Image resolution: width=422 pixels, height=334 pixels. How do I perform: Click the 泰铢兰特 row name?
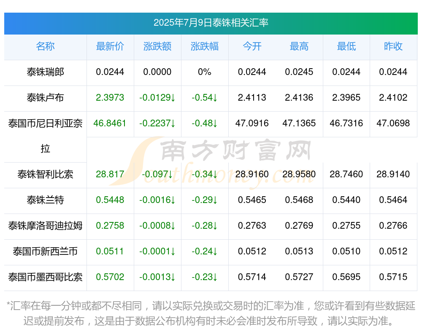[x=45, y=200]
